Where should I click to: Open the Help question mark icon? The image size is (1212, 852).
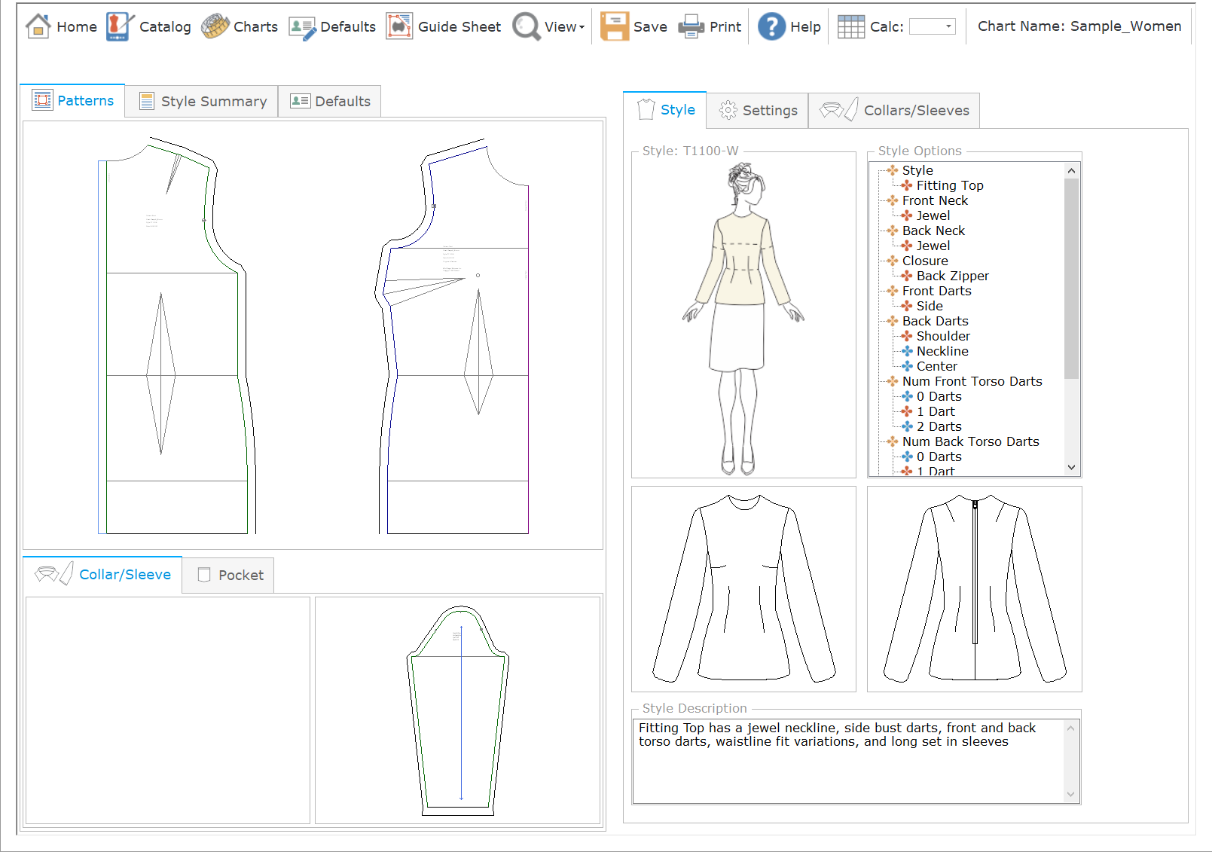click(x=771, y=26)
